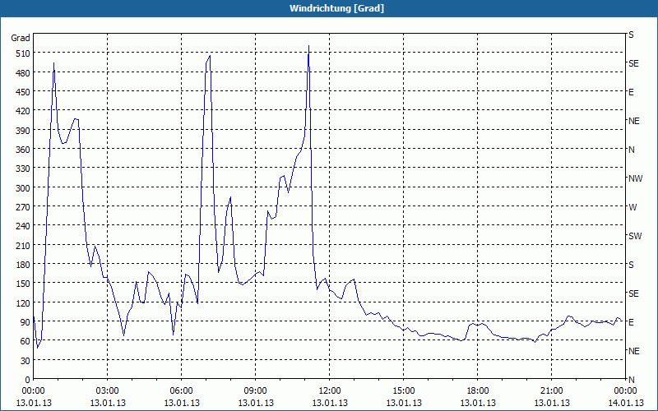
Task: Select the SE compass label level with 480
Action: coord(633,63)
